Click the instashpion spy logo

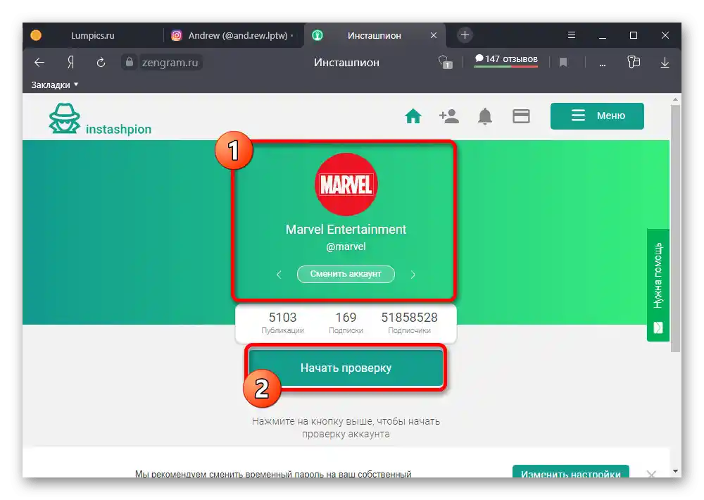(65, 115)
